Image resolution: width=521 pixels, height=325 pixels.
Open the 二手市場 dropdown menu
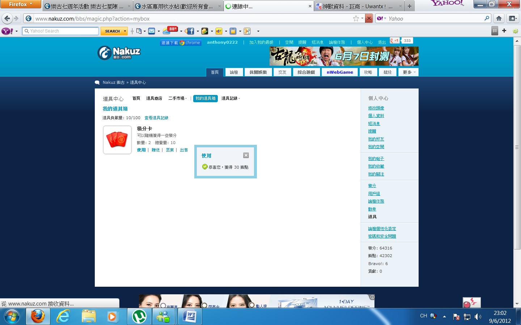[x=177, y=98]
